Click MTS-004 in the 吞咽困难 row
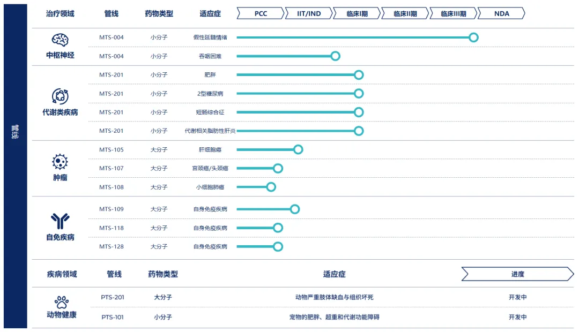This screenshot has height=332, width=579. pyautogui.click(x=111, y=56)
